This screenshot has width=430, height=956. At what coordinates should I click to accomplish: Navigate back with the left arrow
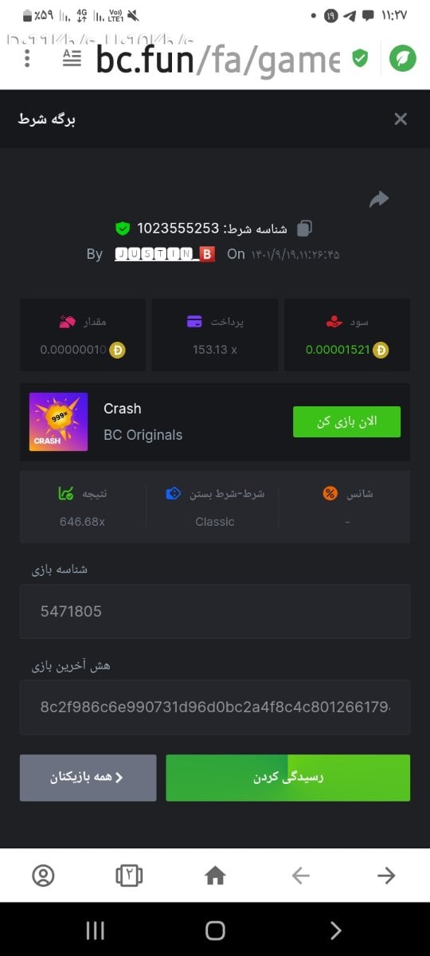tap(300, 876)
